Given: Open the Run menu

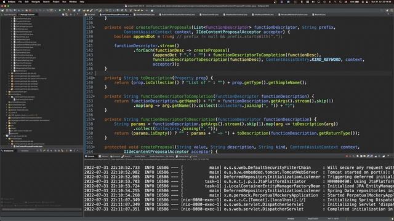Looking at the screenshot, I should pyautogui.click(x=64, y=2).
